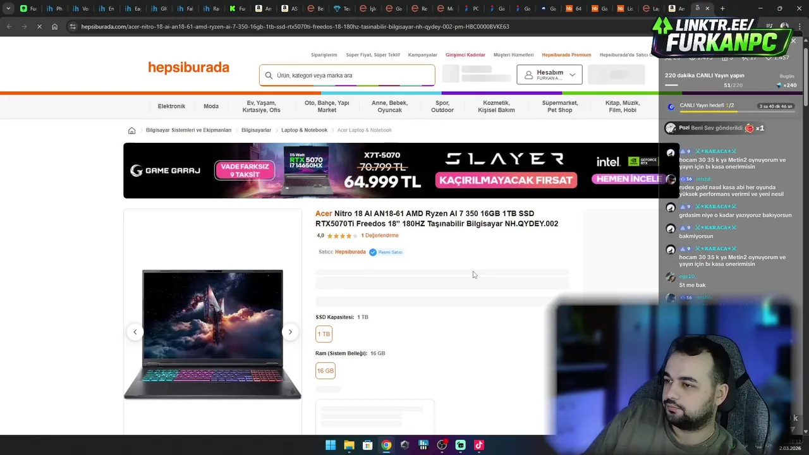Viewport: 809px width, 455px height.
Task: Go back with browser back arrow
Action: click(9, 27)
